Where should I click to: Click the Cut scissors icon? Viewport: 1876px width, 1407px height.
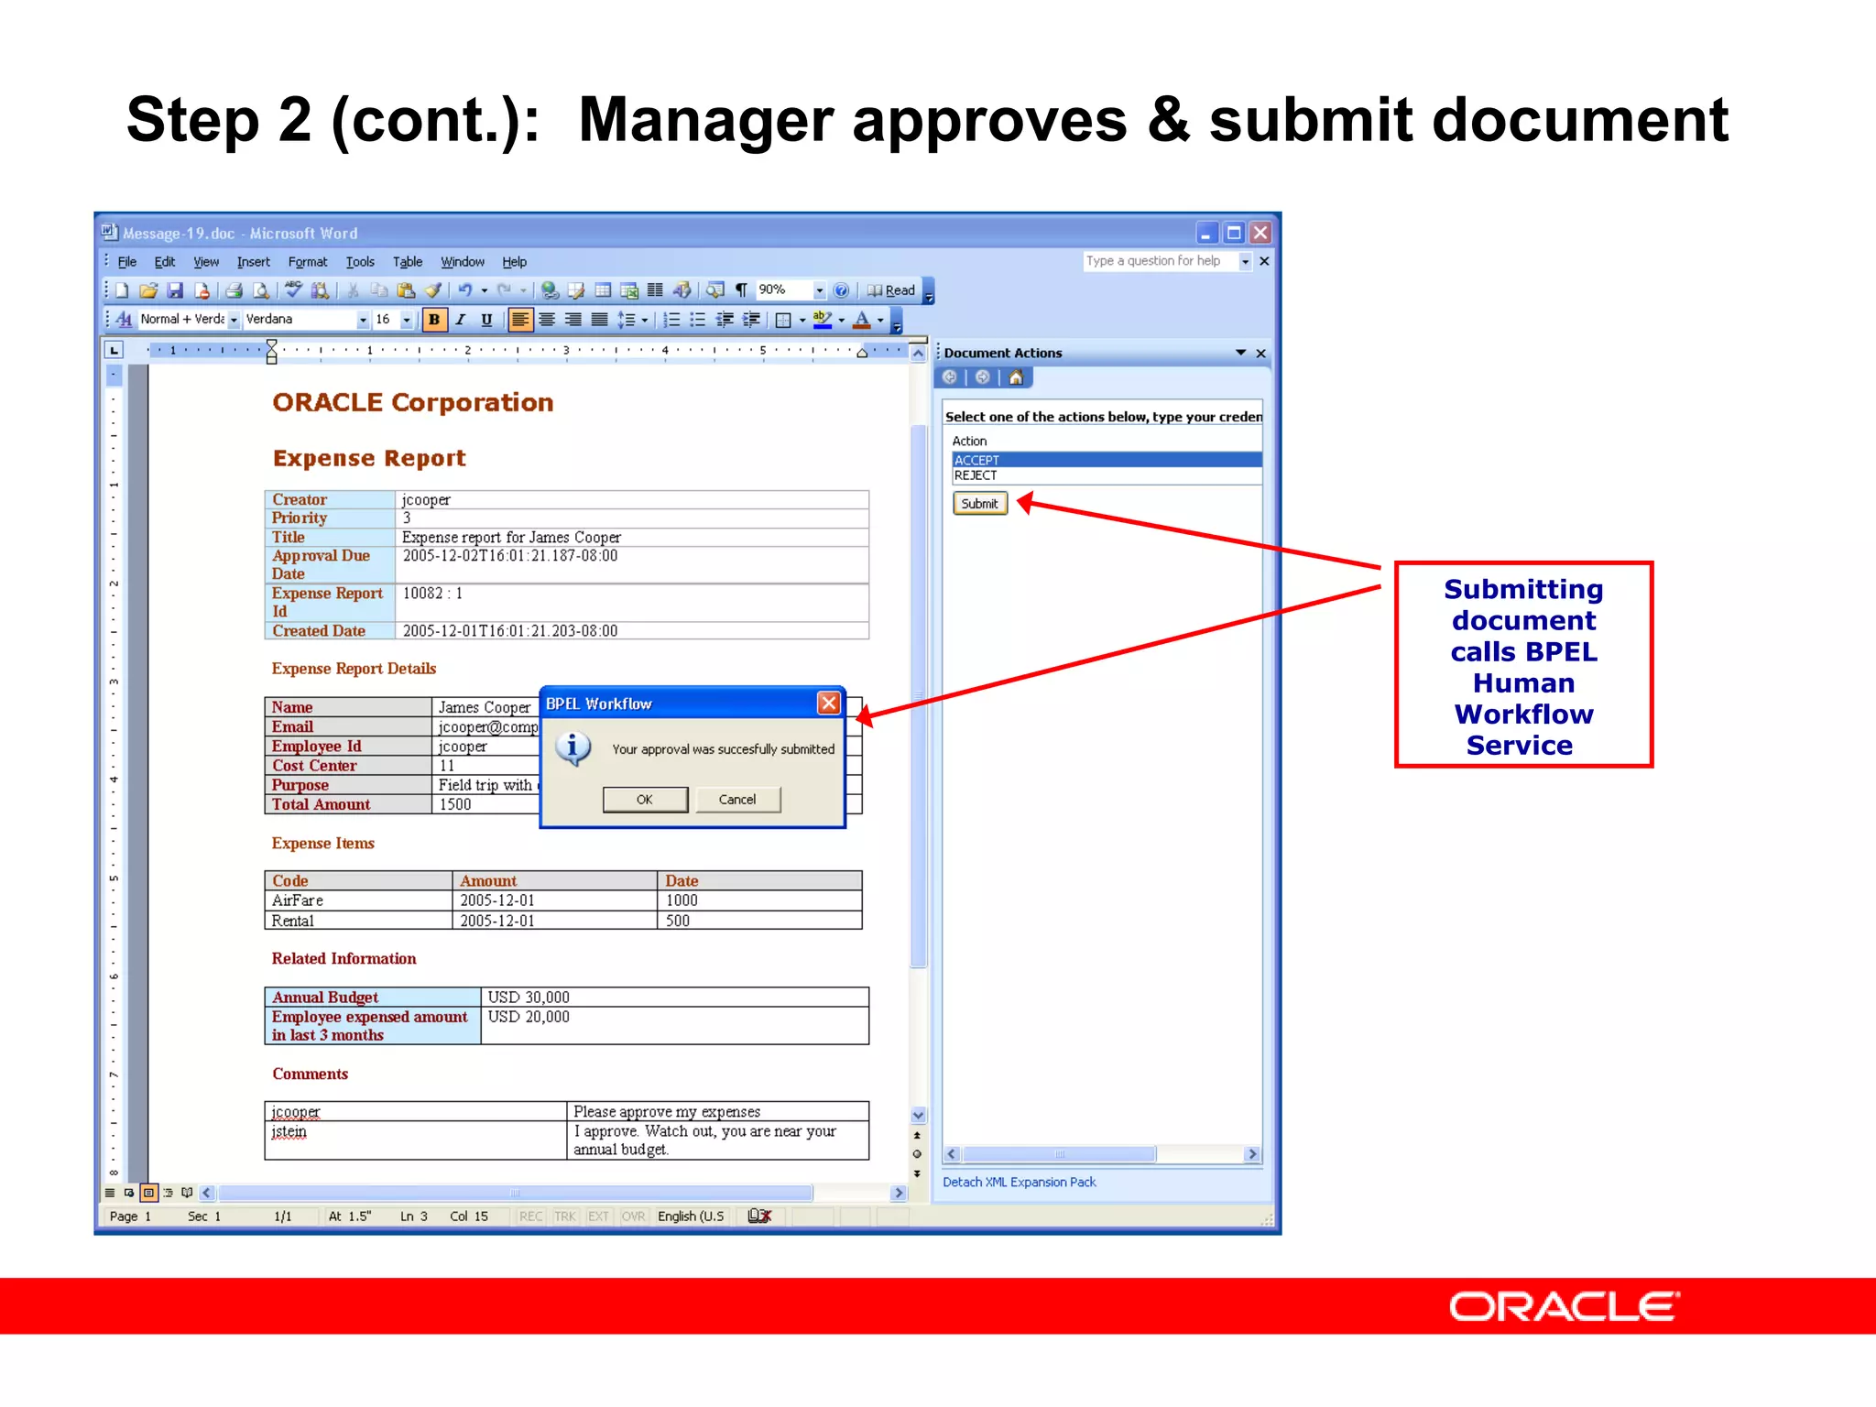click(353, 290)
